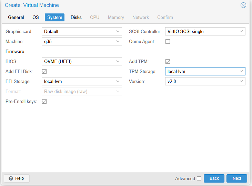The width and height of the screenshot is (252, 186).
Task: Click the Next button
Action: pyautogui.click(x=237, y=178)
